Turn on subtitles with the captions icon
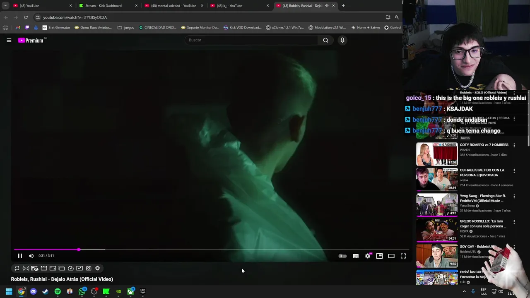 (x=356, y=256)
